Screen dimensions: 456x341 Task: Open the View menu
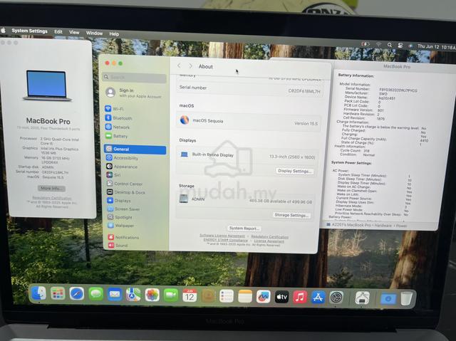74,32
